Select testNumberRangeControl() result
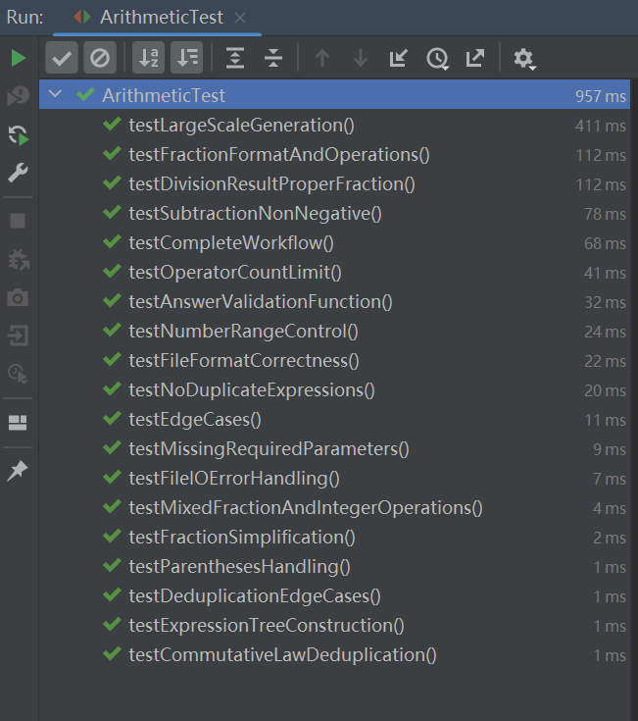This screenshot has height=721, width=638. point(334,332)
